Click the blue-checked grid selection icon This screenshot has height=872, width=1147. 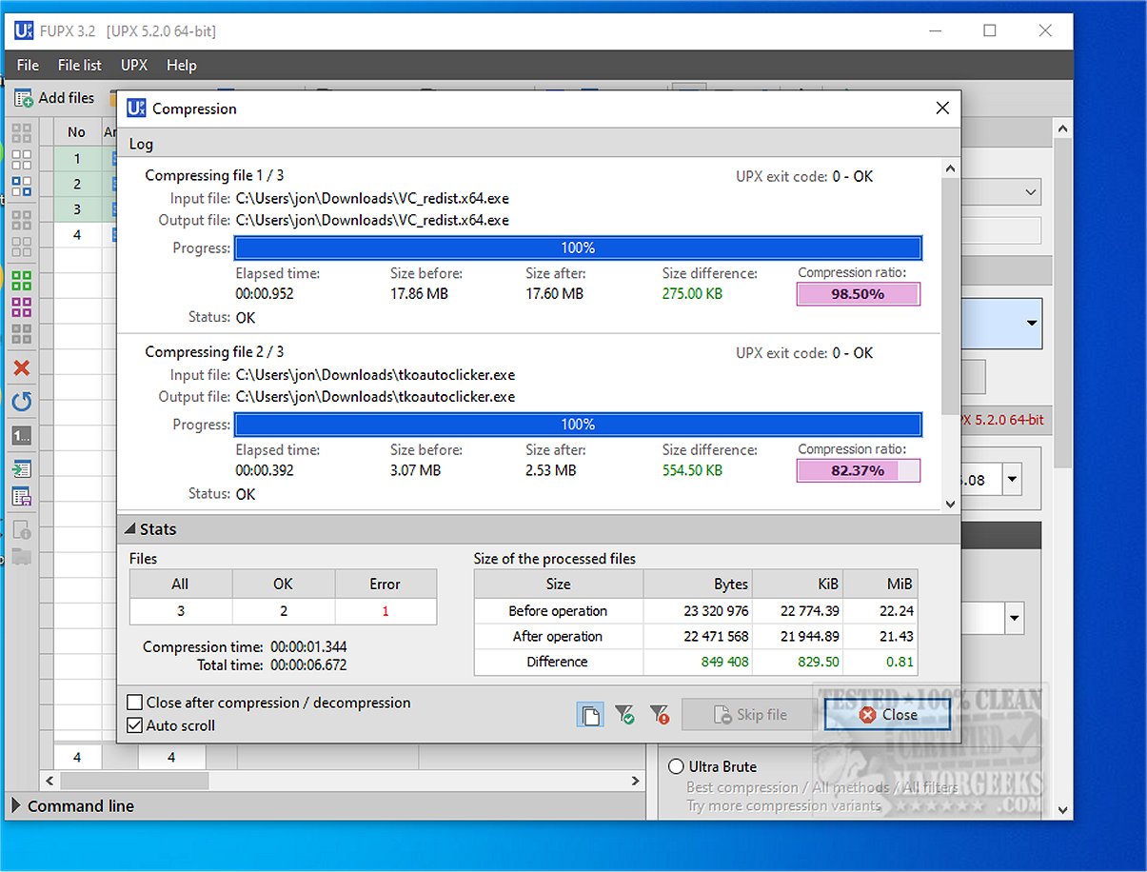point(21,186)
